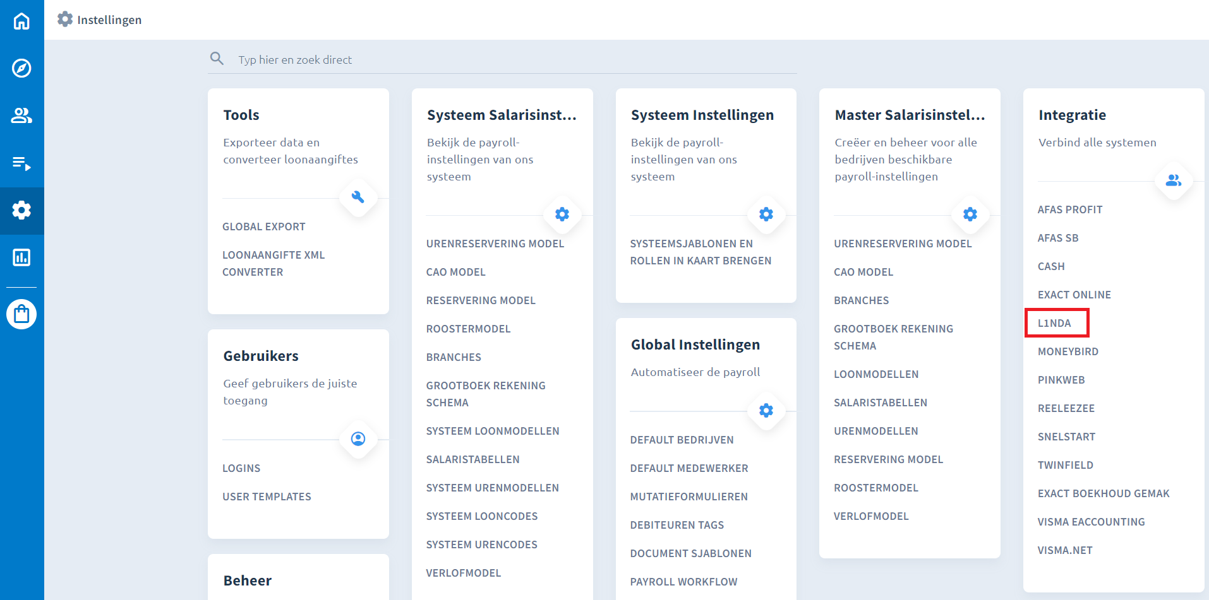1209x600 pixels.
Task: Click the gear icon beside Instellingen title
Action: 65,20
